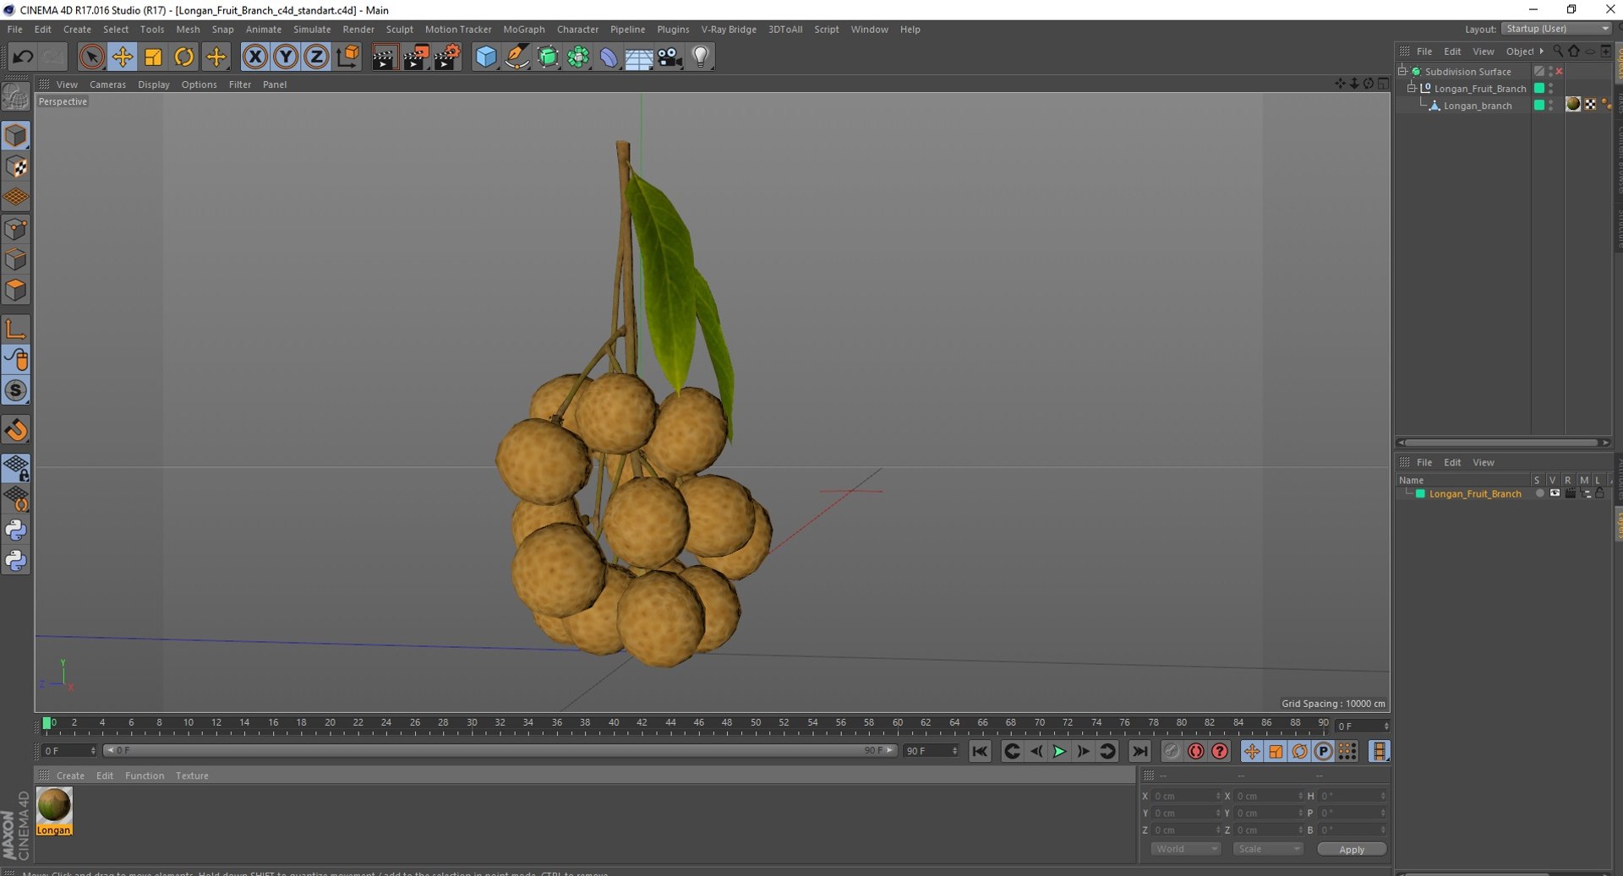Open Edit Render Settings
This screenshot has width=1623, height=876.
point(446,57)
